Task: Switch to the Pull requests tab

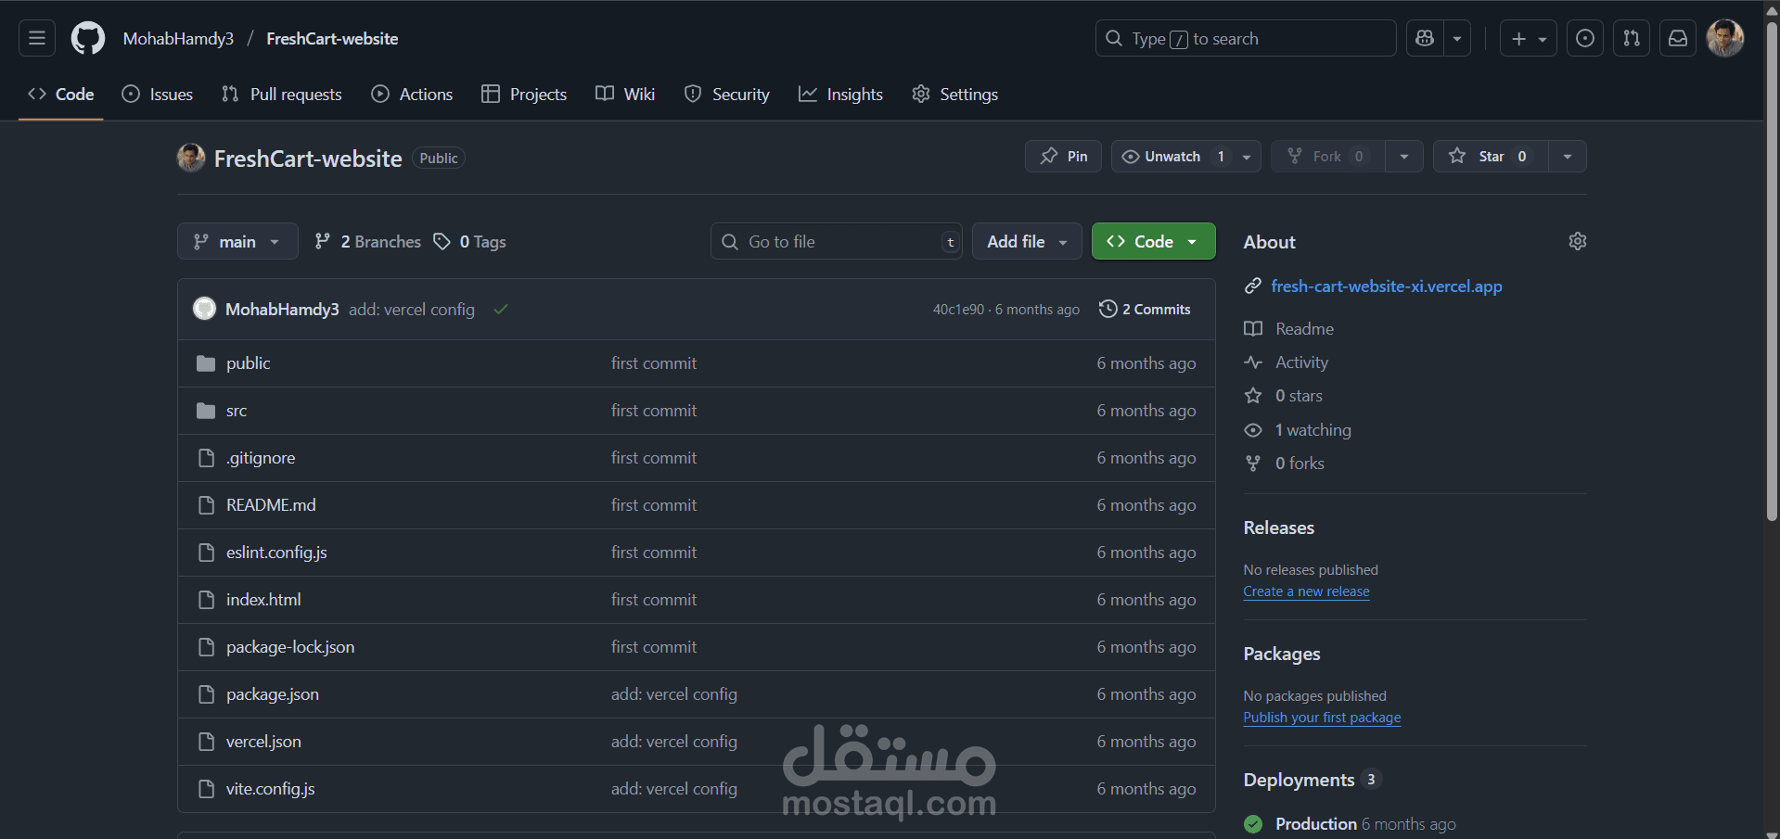Action: [282, 94]
